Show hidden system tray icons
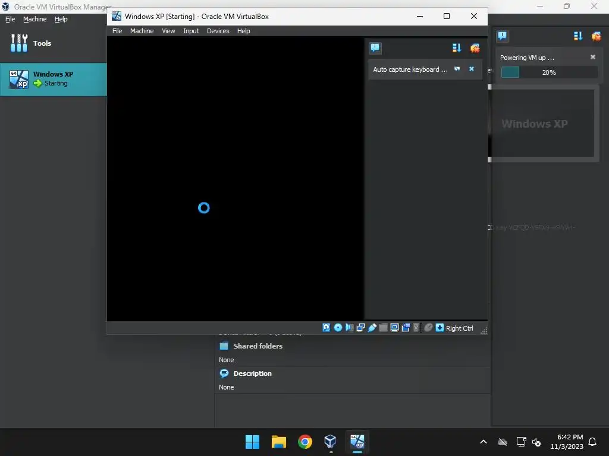This screenshot has height=456, width=609. [484, 442]
